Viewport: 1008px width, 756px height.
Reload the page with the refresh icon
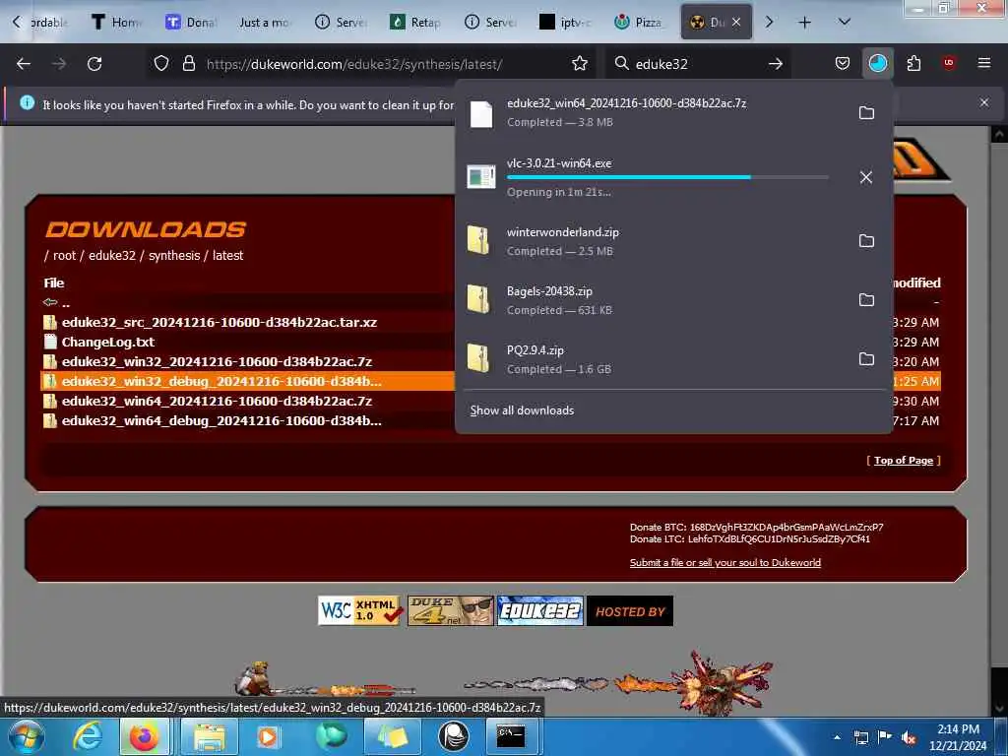click(x=94, y=64)
